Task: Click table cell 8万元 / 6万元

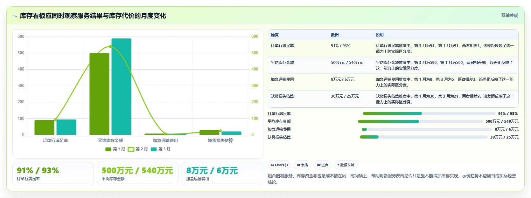Action: 342,79
